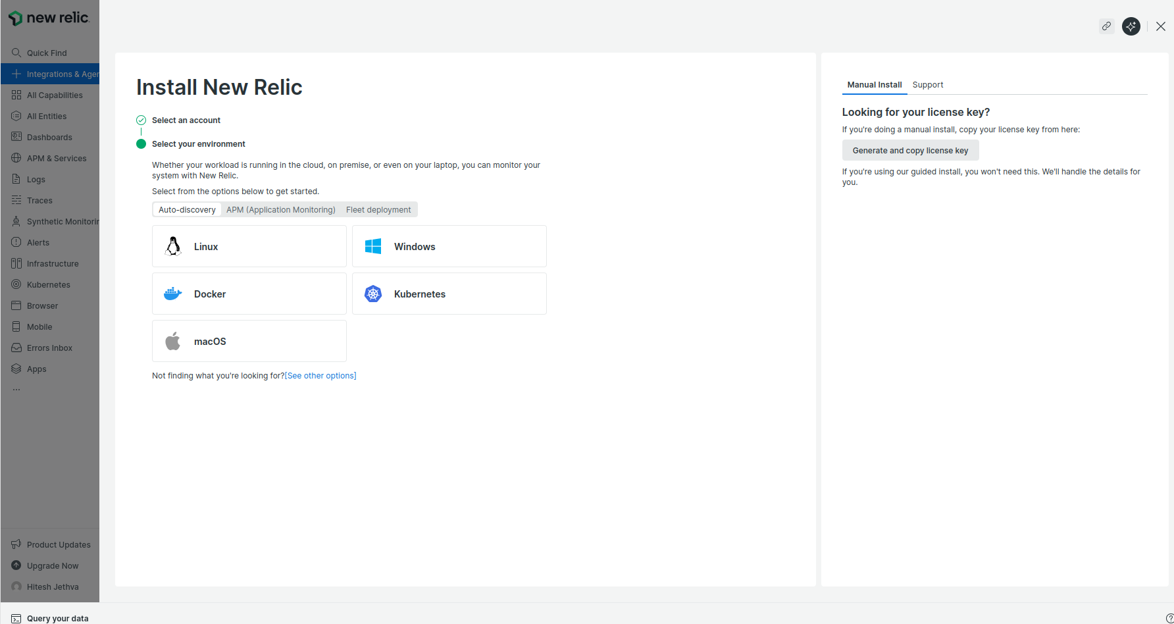Expand the sidebar more options ellipsis

[x=16, y=390]
